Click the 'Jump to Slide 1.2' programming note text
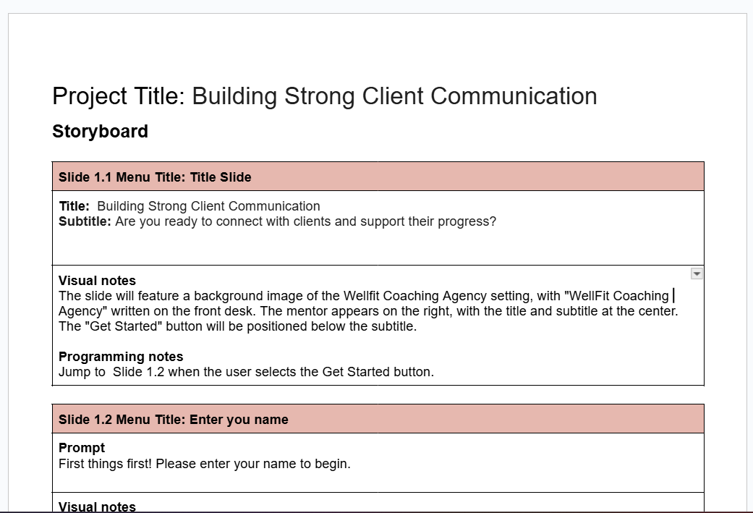 [246, 372]
